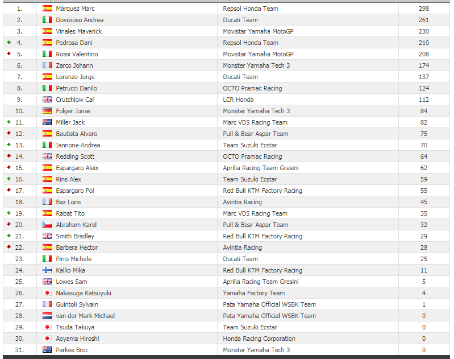Click Pull & Bear Aspar Team in Bautista's row
Image resolution: width=454 pixels, height=359 pixels.
point(256,134)
